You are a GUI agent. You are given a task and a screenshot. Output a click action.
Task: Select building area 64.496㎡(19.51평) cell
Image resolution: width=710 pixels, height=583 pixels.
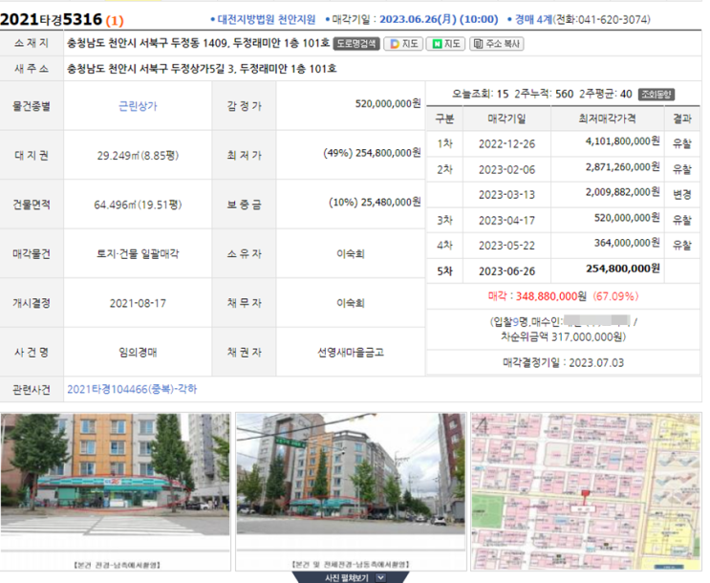138,205
